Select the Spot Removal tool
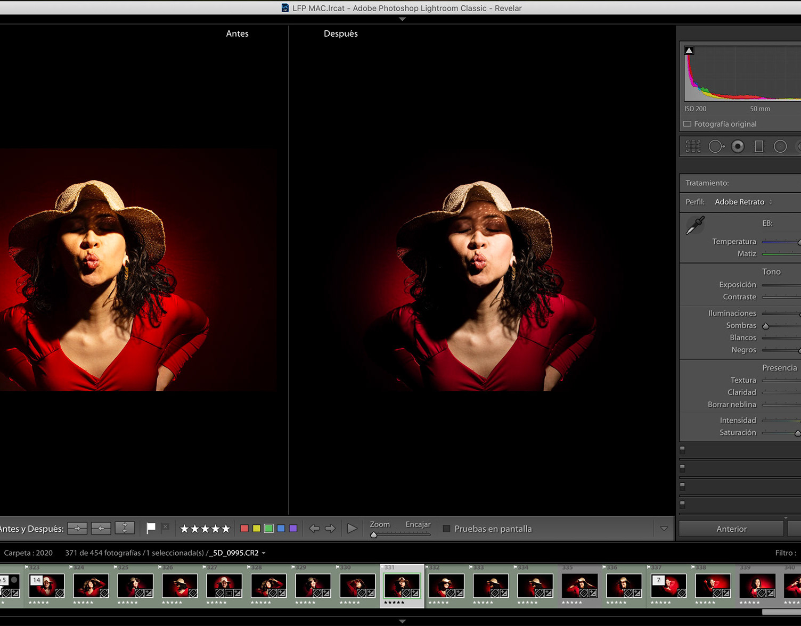 [x=716, y=146]
